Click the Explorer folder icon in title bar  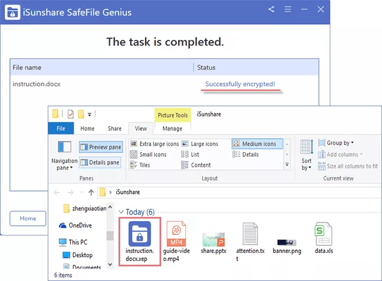(55, 114)
